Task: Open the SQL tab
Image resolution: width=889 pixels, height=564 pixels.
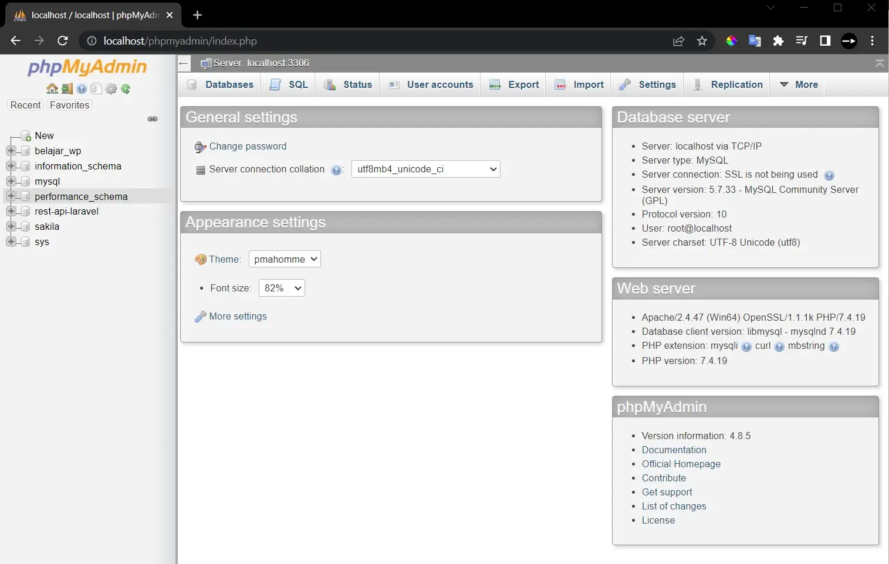Action: (x=288, y=84)
